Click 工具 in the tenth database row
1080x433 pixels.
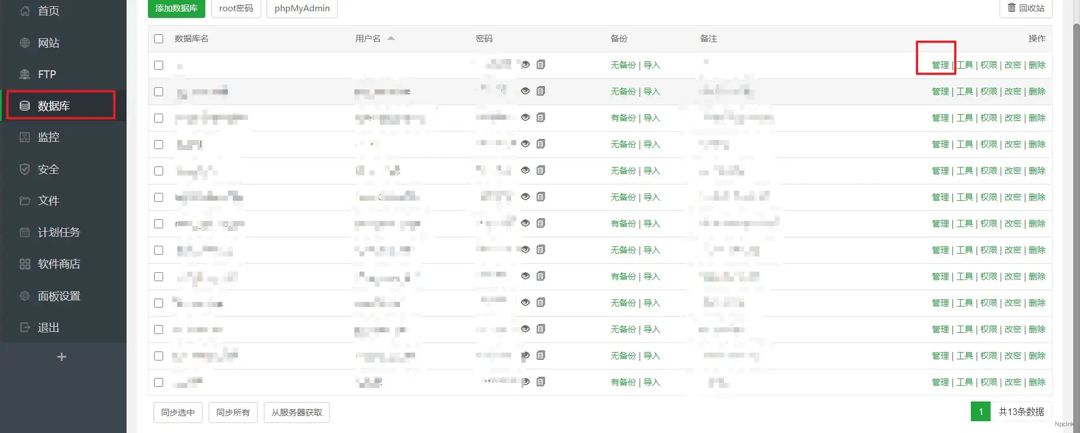(x=964, y=303)
